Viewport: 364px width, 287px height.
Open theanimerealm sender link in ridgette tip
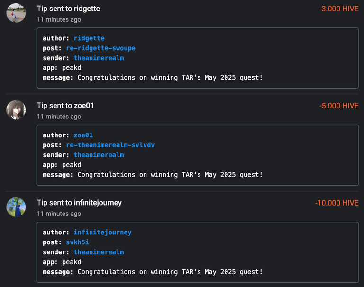(99, 58)
